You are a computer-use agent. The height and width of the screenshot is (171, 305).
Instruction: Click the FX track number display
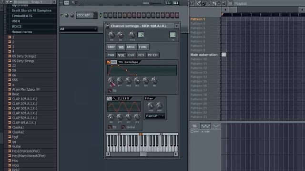pyautogui.click(x=173, y=35)
